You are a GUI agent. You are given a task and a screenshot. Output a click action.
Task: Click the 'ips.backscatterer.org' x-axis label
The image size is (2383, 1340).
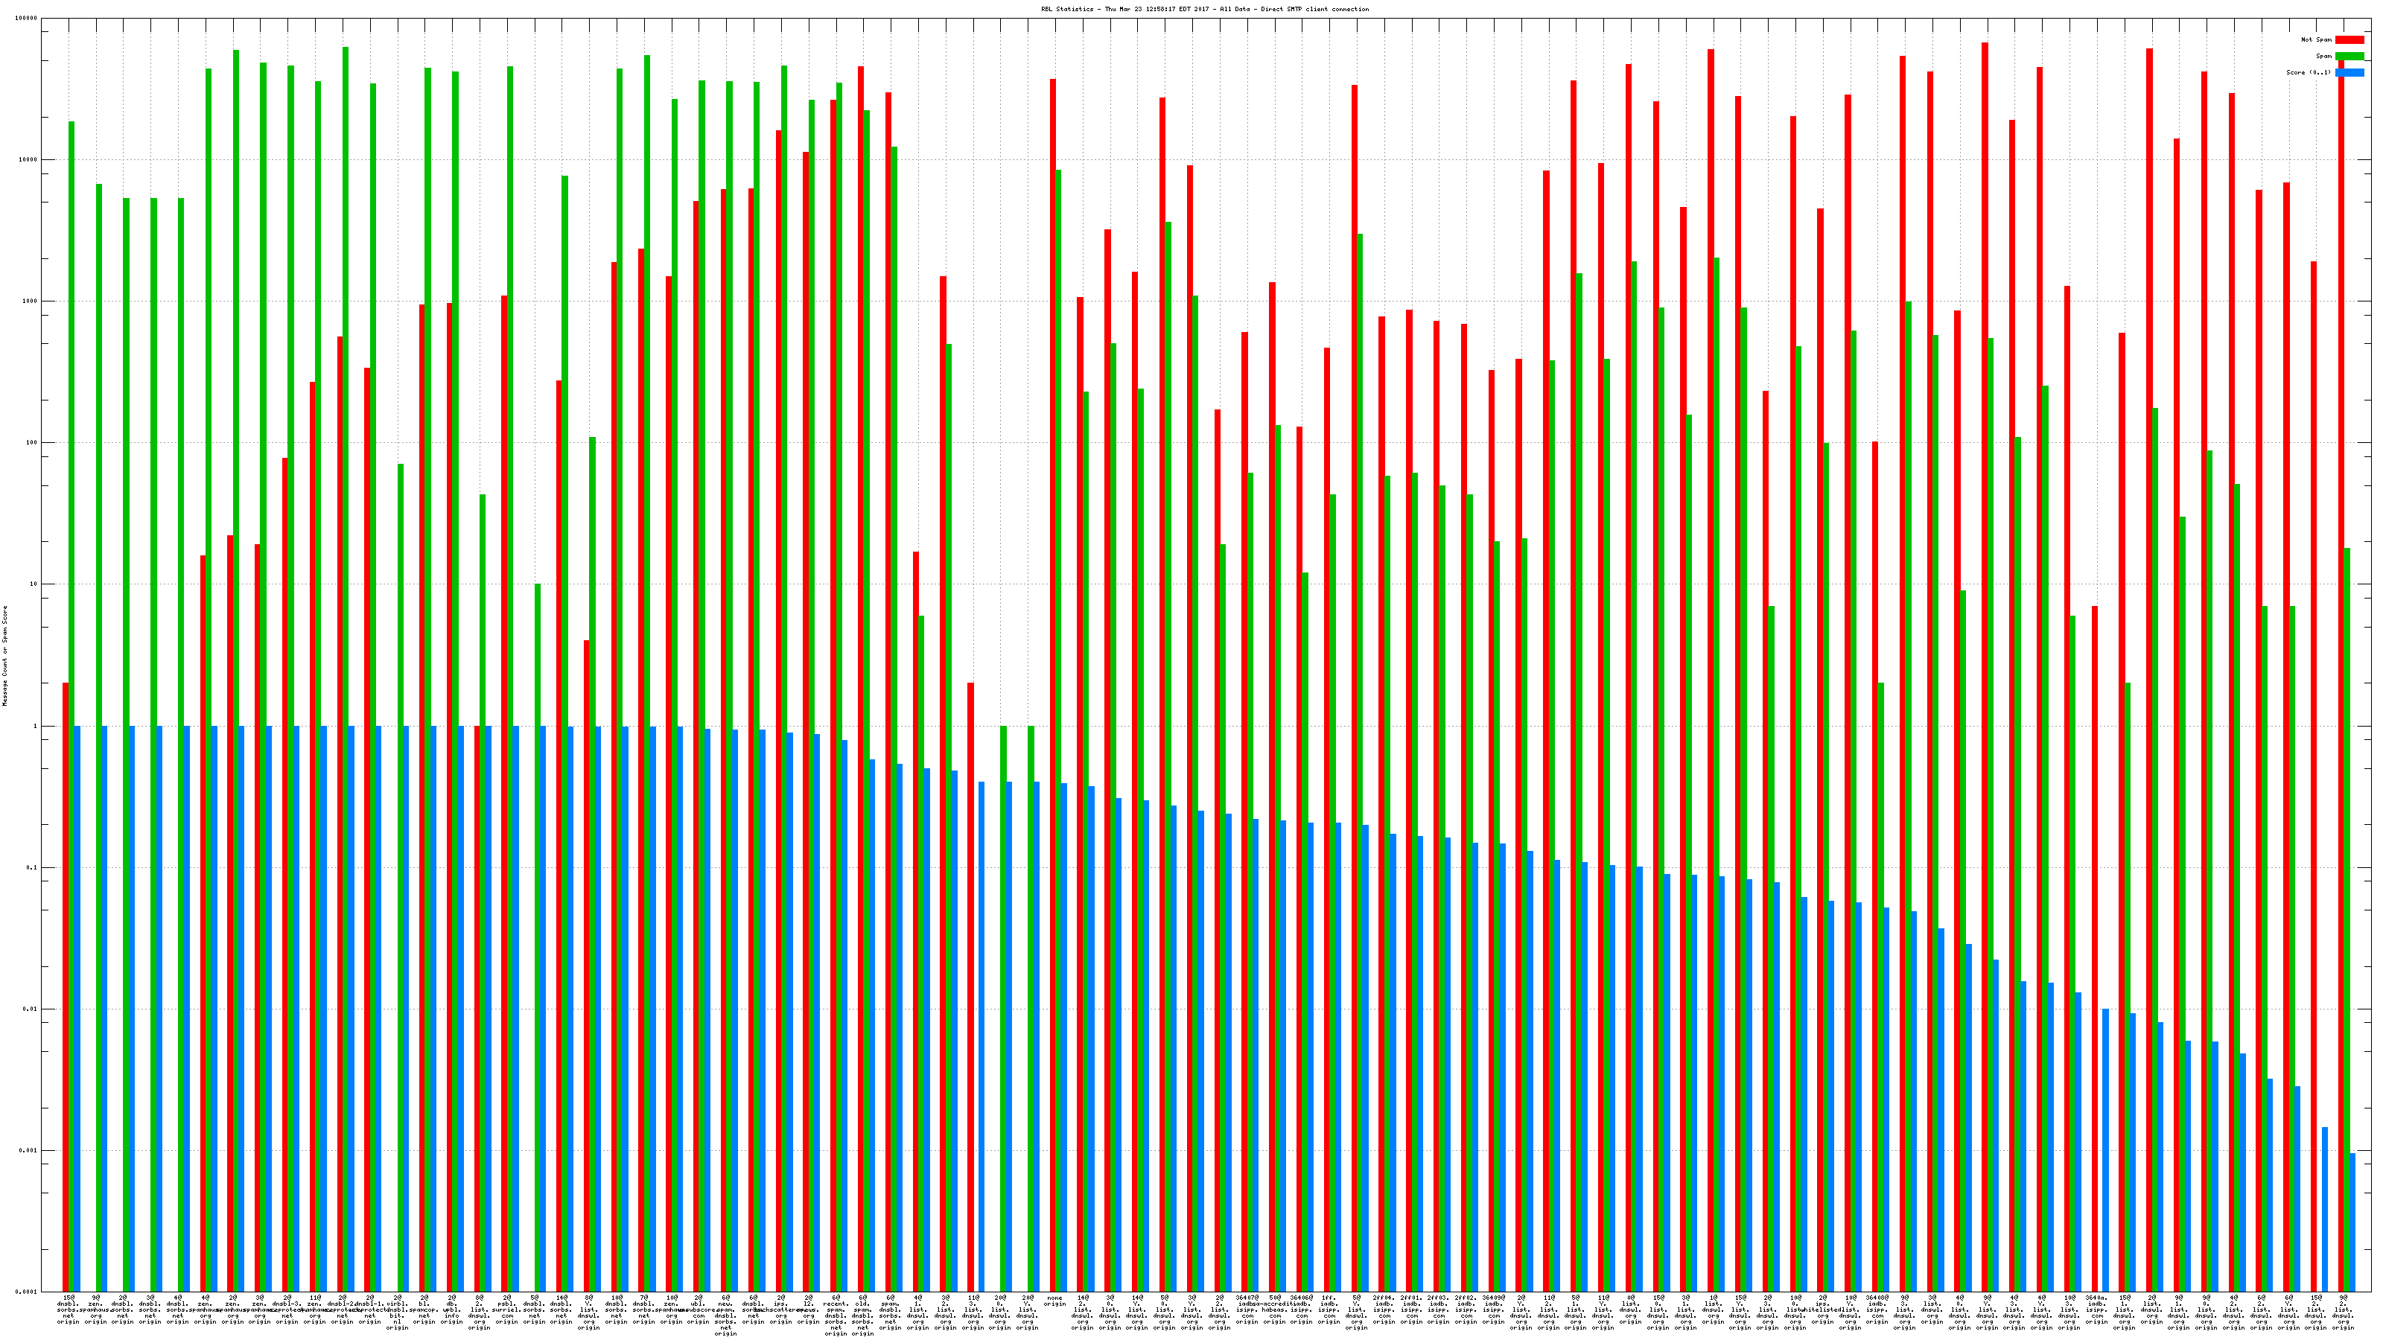point(780,1309)
